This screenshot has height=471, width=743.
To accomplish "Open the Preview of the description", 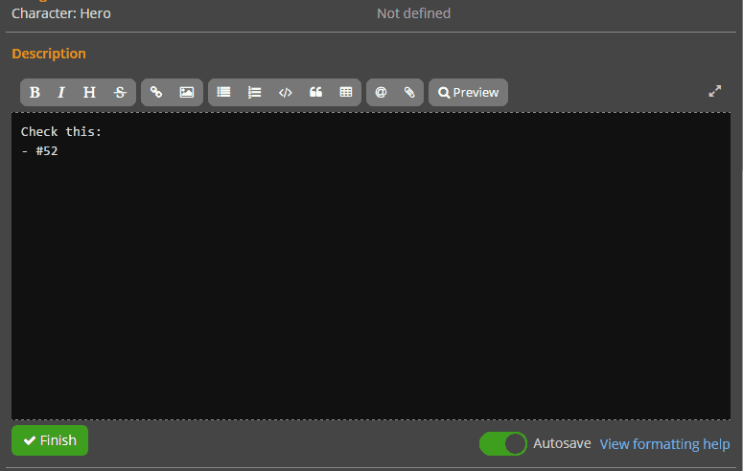I will click(x=468, y=92).
